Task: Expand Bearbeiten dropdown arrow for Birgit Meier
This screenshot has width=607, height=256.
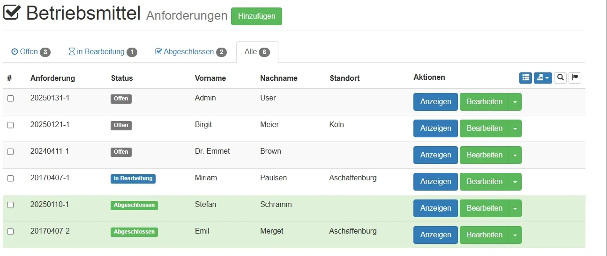Action: click(515, 128)
